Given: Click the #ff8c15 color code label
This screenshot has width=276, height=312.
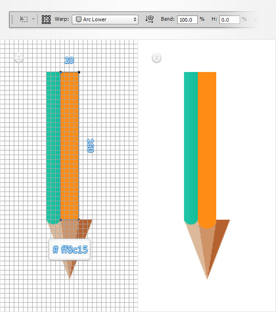Looking at the screenshot, I should [69, 250].
